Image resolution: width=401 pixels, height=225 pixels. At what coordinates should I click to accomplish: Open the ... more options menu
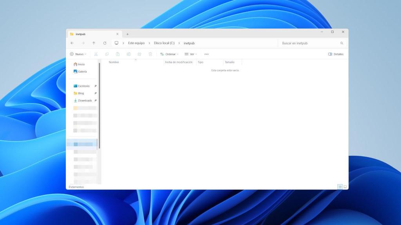(206, 54)
